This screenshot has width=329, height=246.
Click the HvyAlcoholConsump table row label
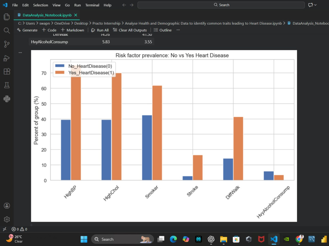pos(50,42)
